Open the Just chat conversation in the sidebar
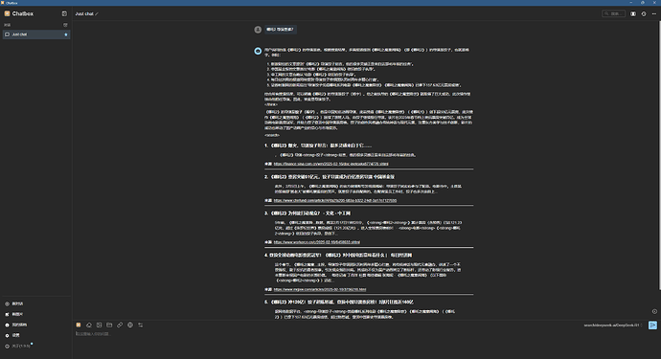This screenshot has height=359, width=661. pos(35,34)
